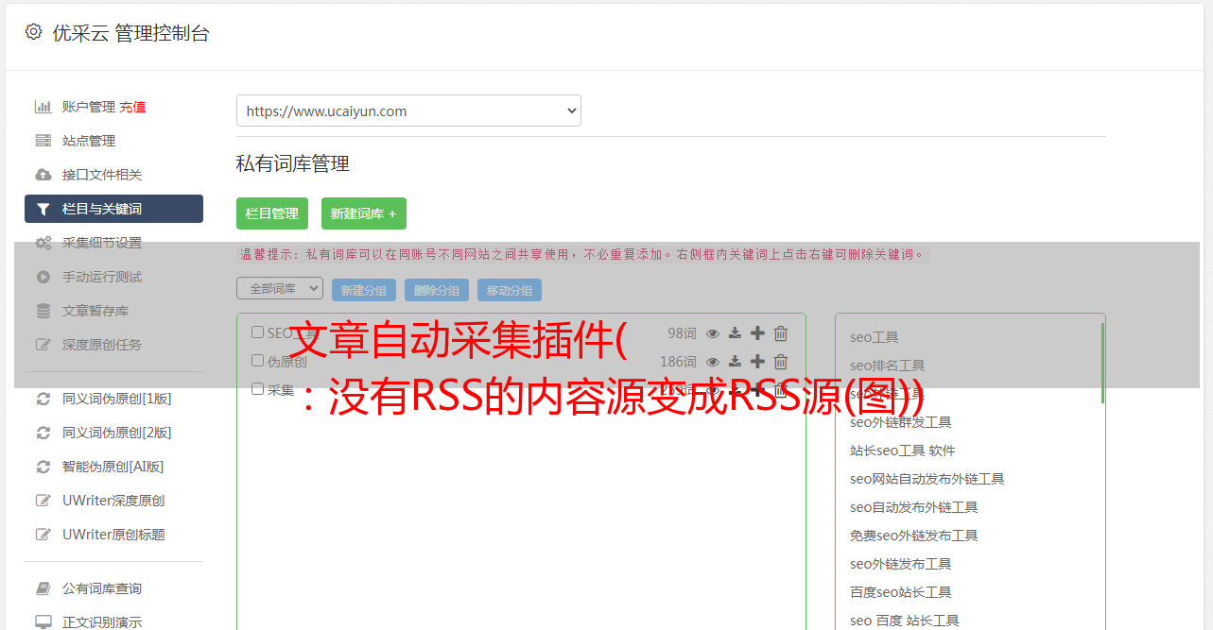Click the refresh icon for 同义词伪原创[1版]
The height and width of the screenshot is (630, 1213).
43,399
